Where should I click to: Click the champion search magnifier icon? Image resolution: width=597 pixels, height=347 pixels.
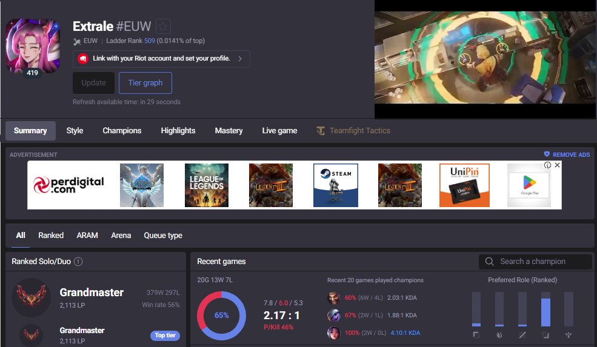(490, 262)
